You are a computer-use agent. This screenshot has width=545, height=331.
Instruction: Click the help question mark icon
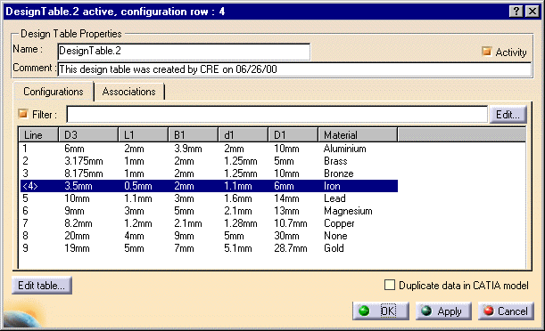(516, 12)
